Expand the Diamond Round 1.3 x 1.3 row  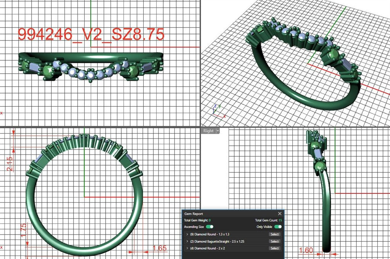pos(187,234)
